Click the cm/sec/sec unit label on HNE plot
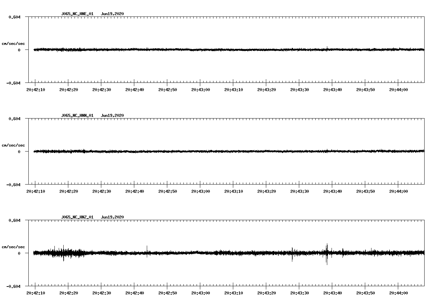This screenshot has height=305, width=448. click(x=13, y=44)
